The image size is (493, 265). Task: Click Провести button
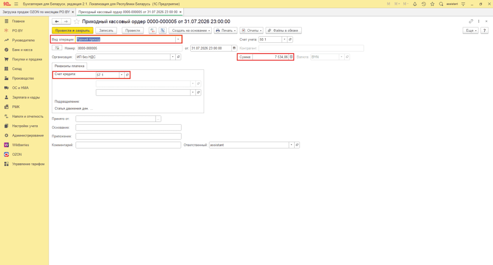click(133, 30)
